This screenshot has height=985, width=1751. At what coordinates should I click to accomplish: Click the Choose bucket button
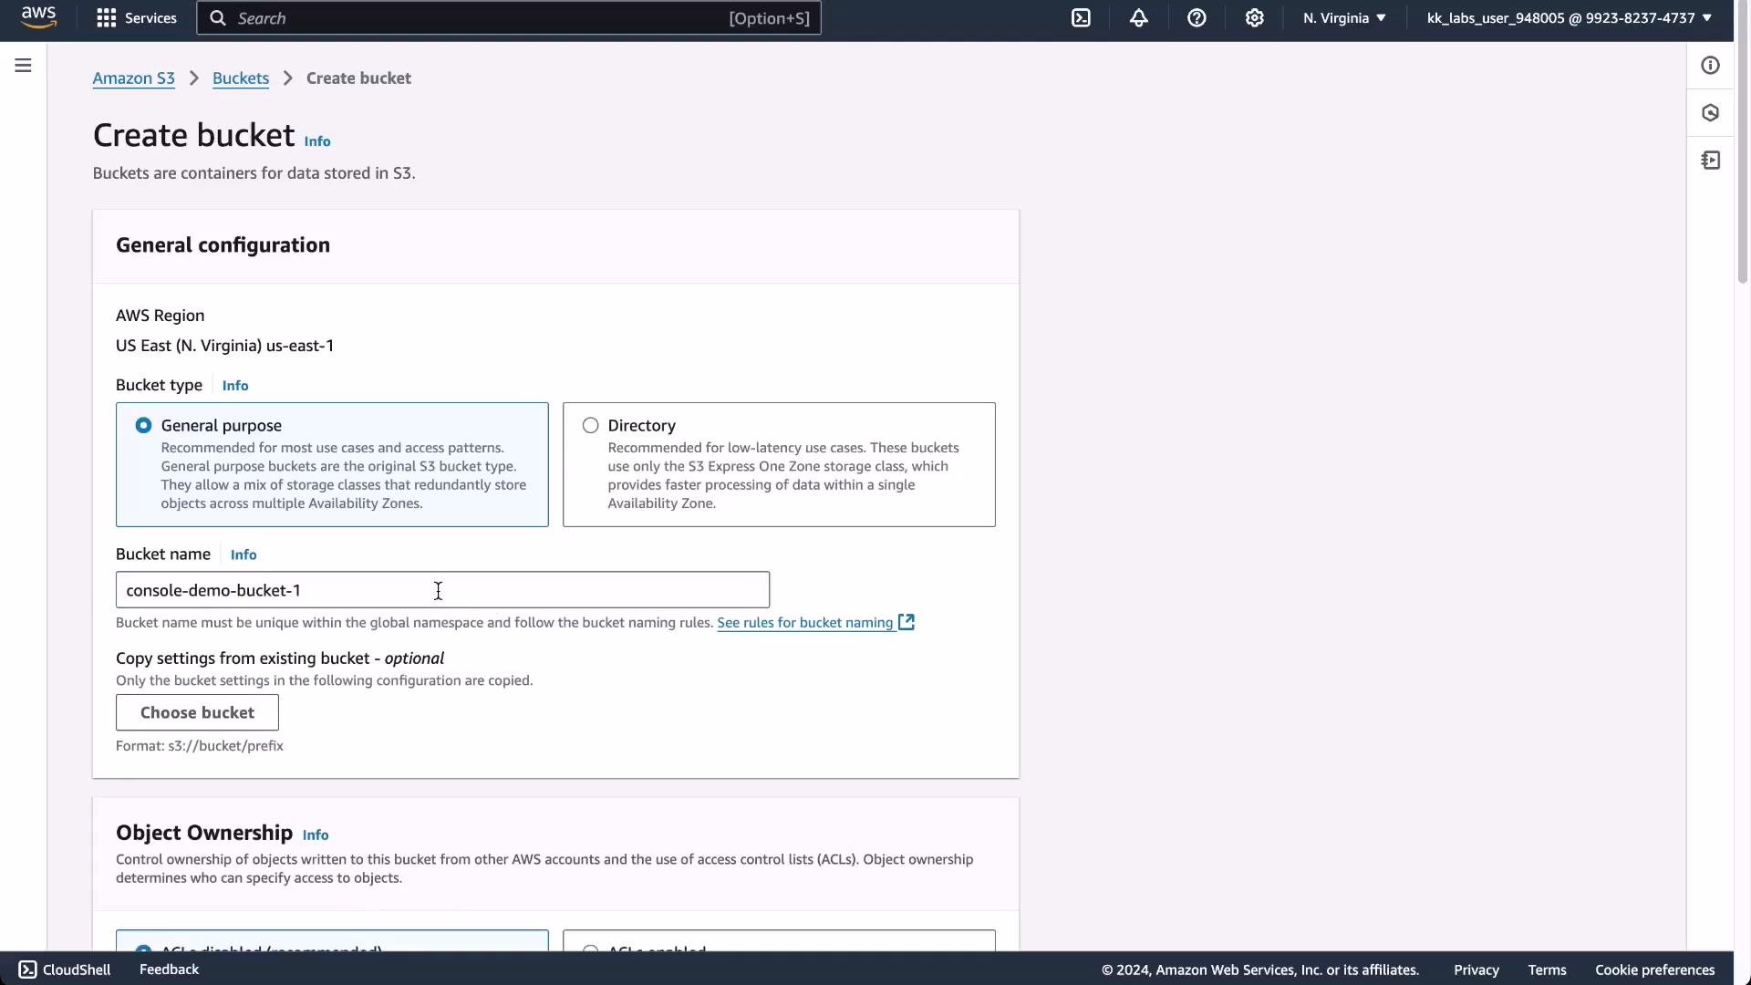point(197,712)
